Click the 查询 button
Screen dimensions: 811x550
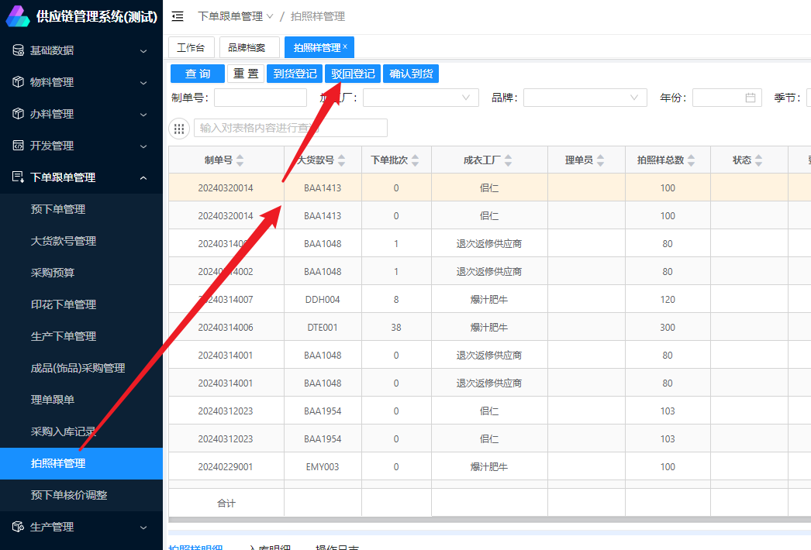(198, 74)
